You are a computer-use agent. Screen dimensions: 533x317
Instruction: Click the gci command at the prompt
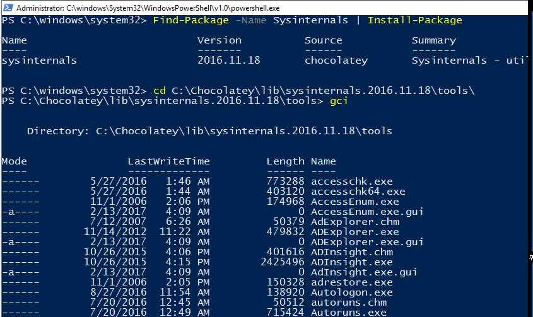[x=339, y=101]
